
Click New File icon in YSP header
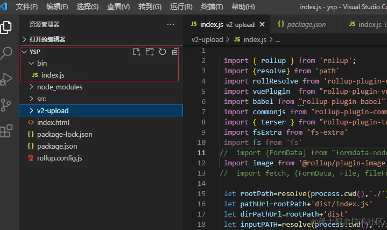(x=137, y=52)
